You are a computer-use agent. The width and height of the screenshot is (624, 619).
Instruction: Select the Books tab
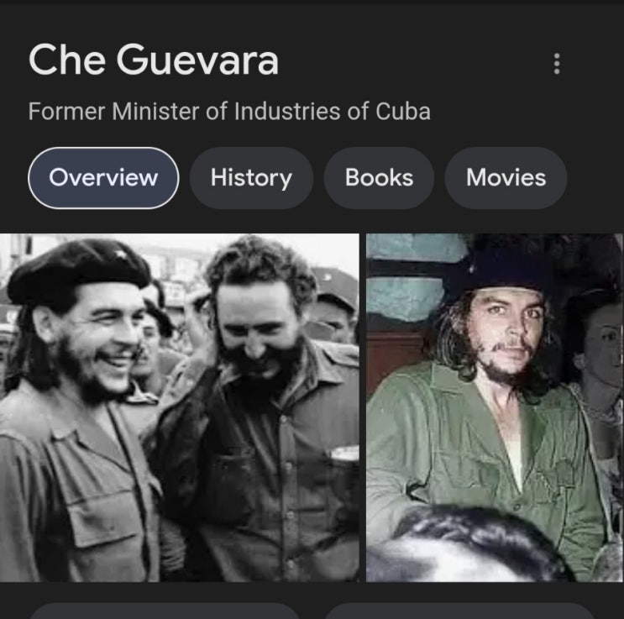(x=379, y=177)
